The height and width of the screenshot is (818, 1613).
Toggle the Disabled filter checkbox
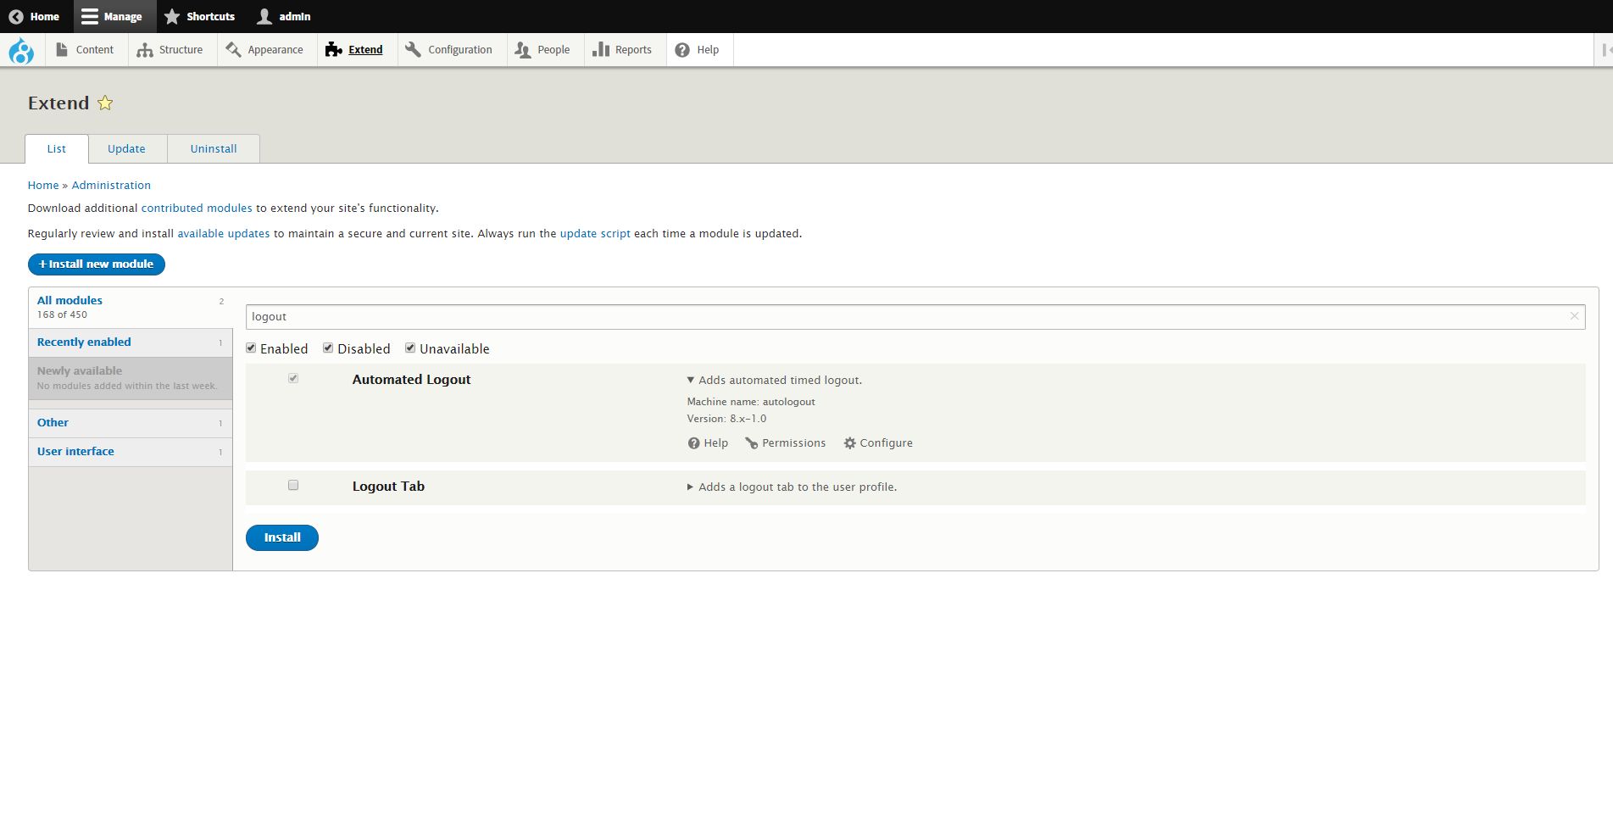click(328, 348)
